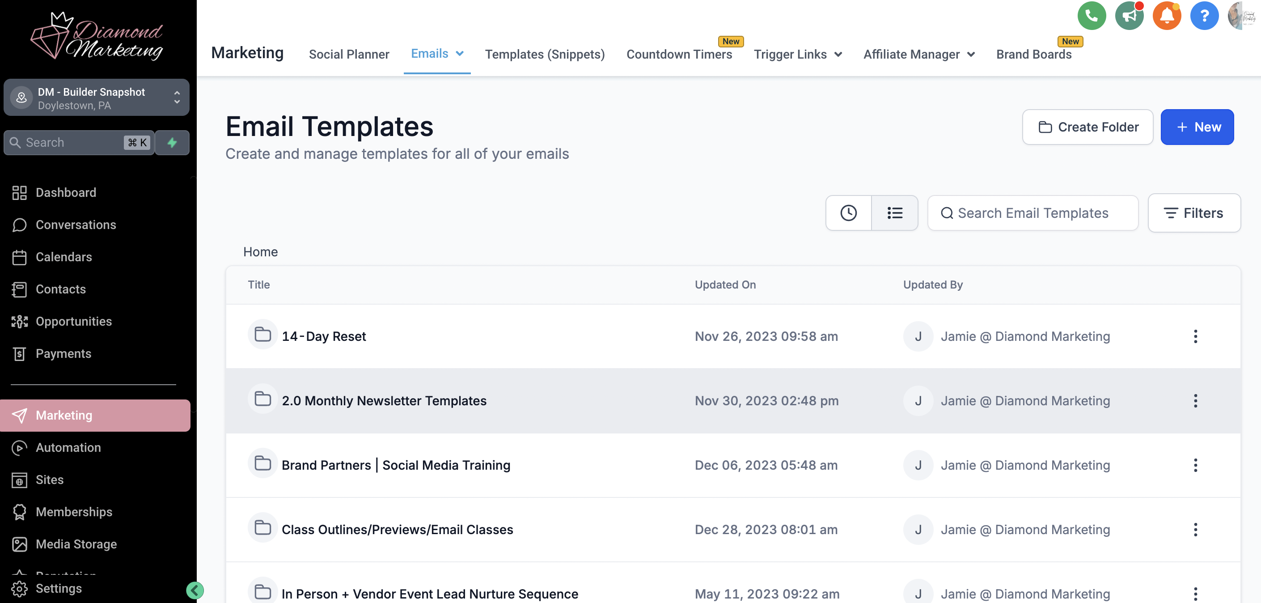
Task: Open Automation in the sidebar
Action: point(68,447)
